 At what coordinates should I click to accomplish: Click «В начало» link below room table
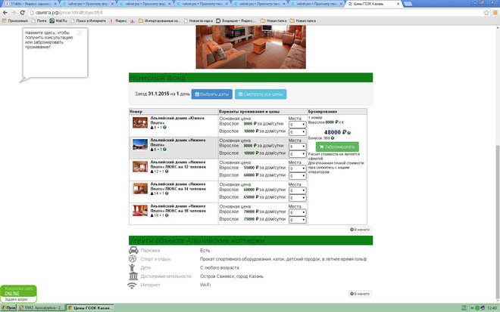360,229
